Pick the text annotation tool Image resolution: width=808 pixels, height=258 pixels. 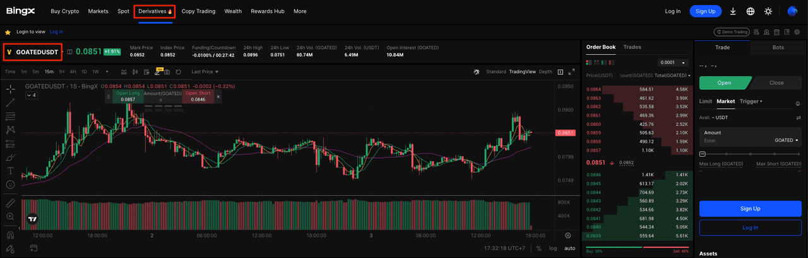tap(10, 171)
